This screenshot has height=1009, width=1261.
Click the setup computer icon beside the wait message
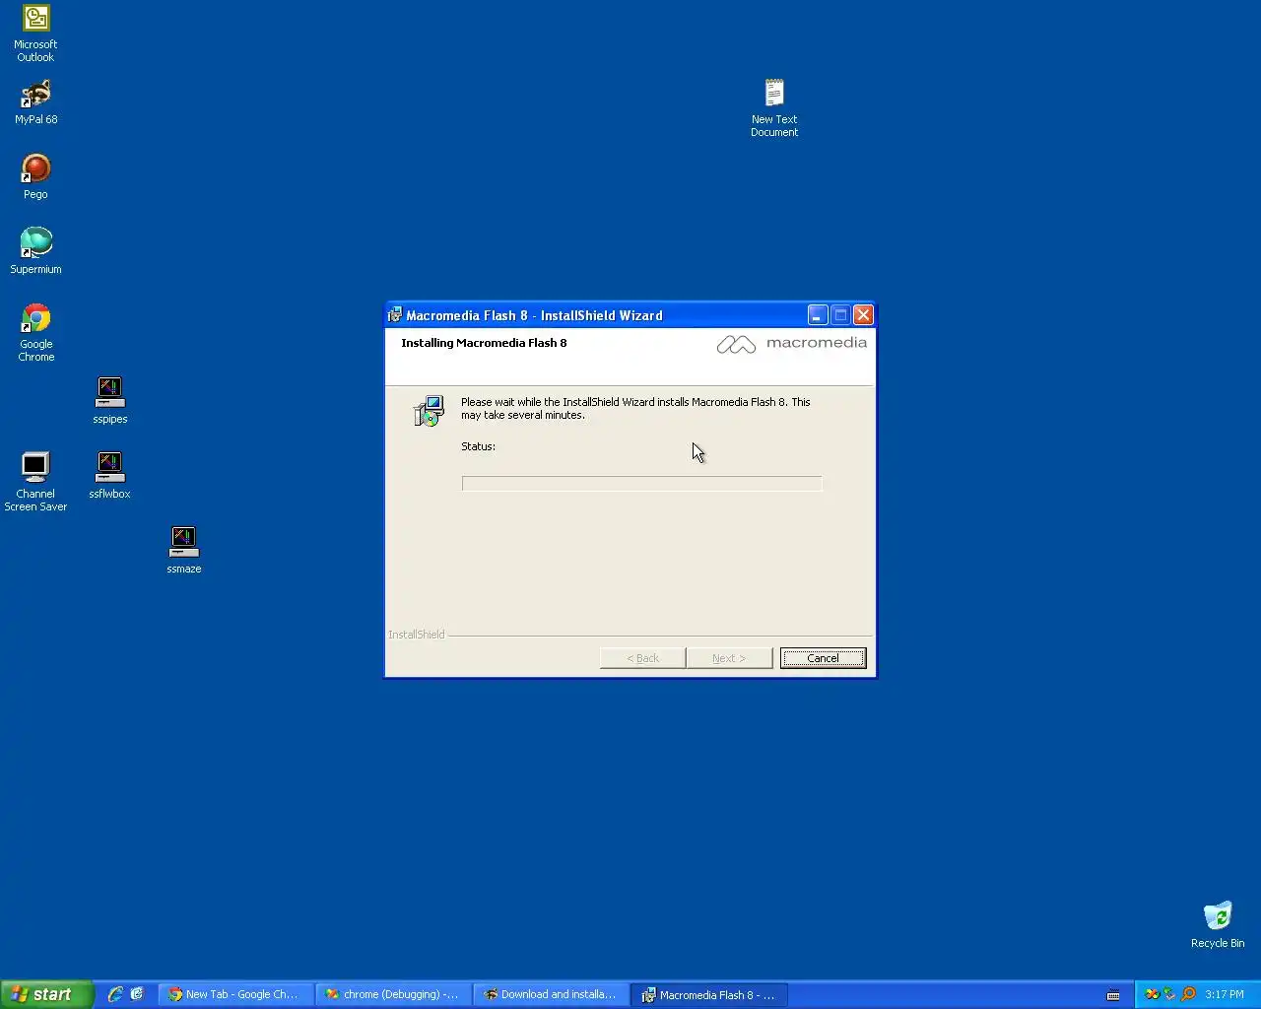[429, 411]
